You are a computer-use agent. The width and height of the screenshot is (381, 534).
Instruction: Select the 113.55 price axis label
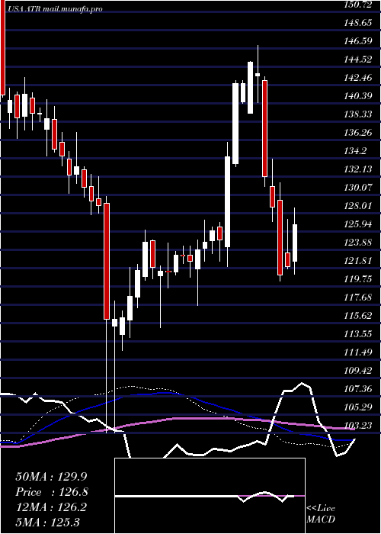click(358, 334)
